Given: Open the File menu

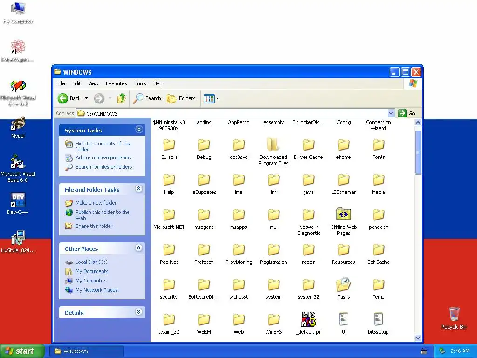Looking at the screenshot, I should tap(61, 83).
